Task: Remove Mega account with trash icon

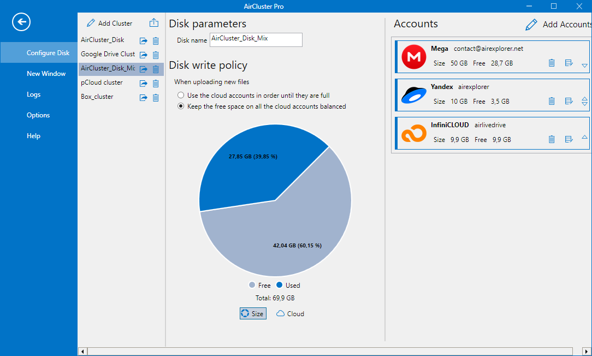Action: click(x=552, y=63)
